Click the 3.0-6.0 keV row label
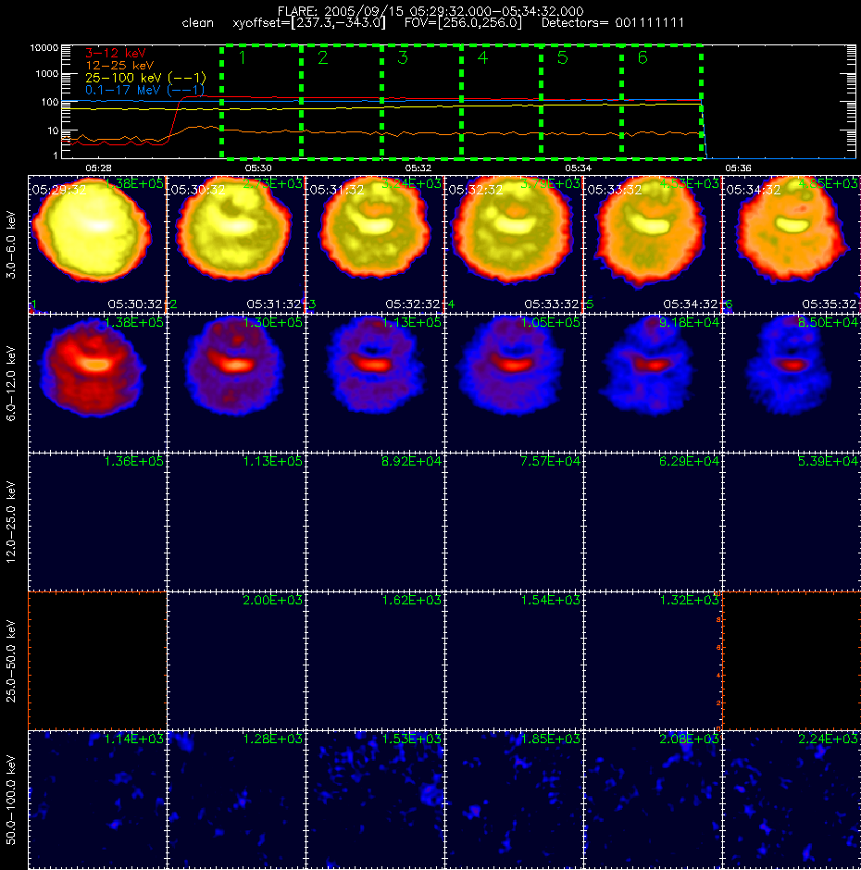This screenshot has width=861, height=870. (x=11, y=244)
